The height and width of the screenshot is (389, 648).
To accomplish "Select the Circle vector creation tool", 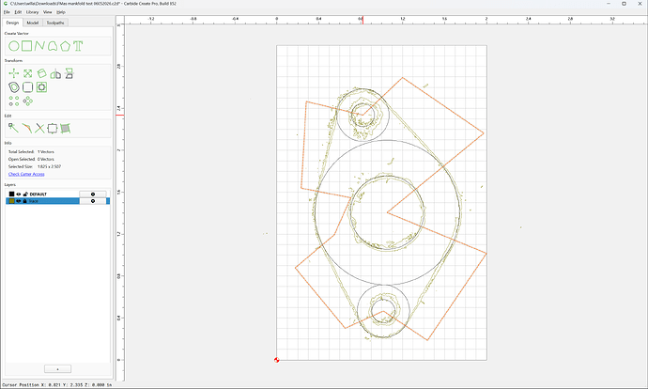I will [14, 46].
